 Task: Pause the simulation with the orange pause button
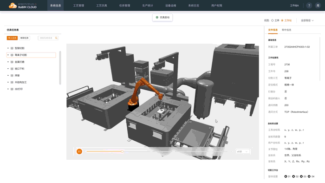(x=79, y=151)
